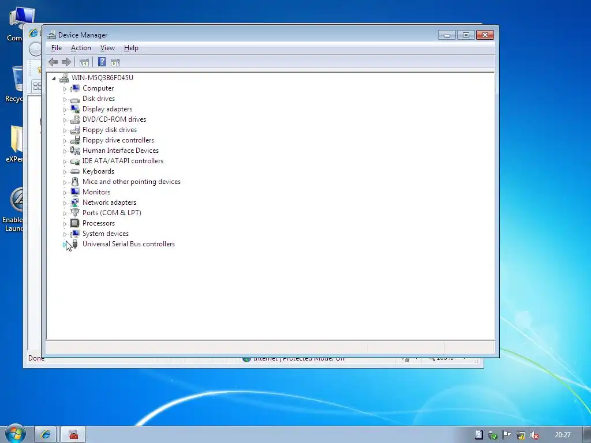Expand the Mice and other pointing devices arrow
This screenshot has width=591, height=443.
pos(65,182)
